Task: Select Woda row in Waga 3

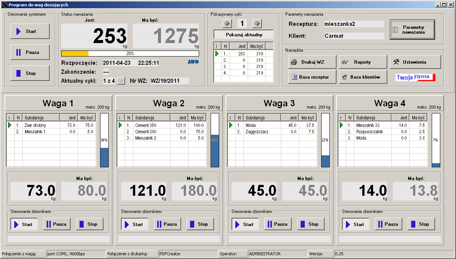Action: (x=273, y=125)
